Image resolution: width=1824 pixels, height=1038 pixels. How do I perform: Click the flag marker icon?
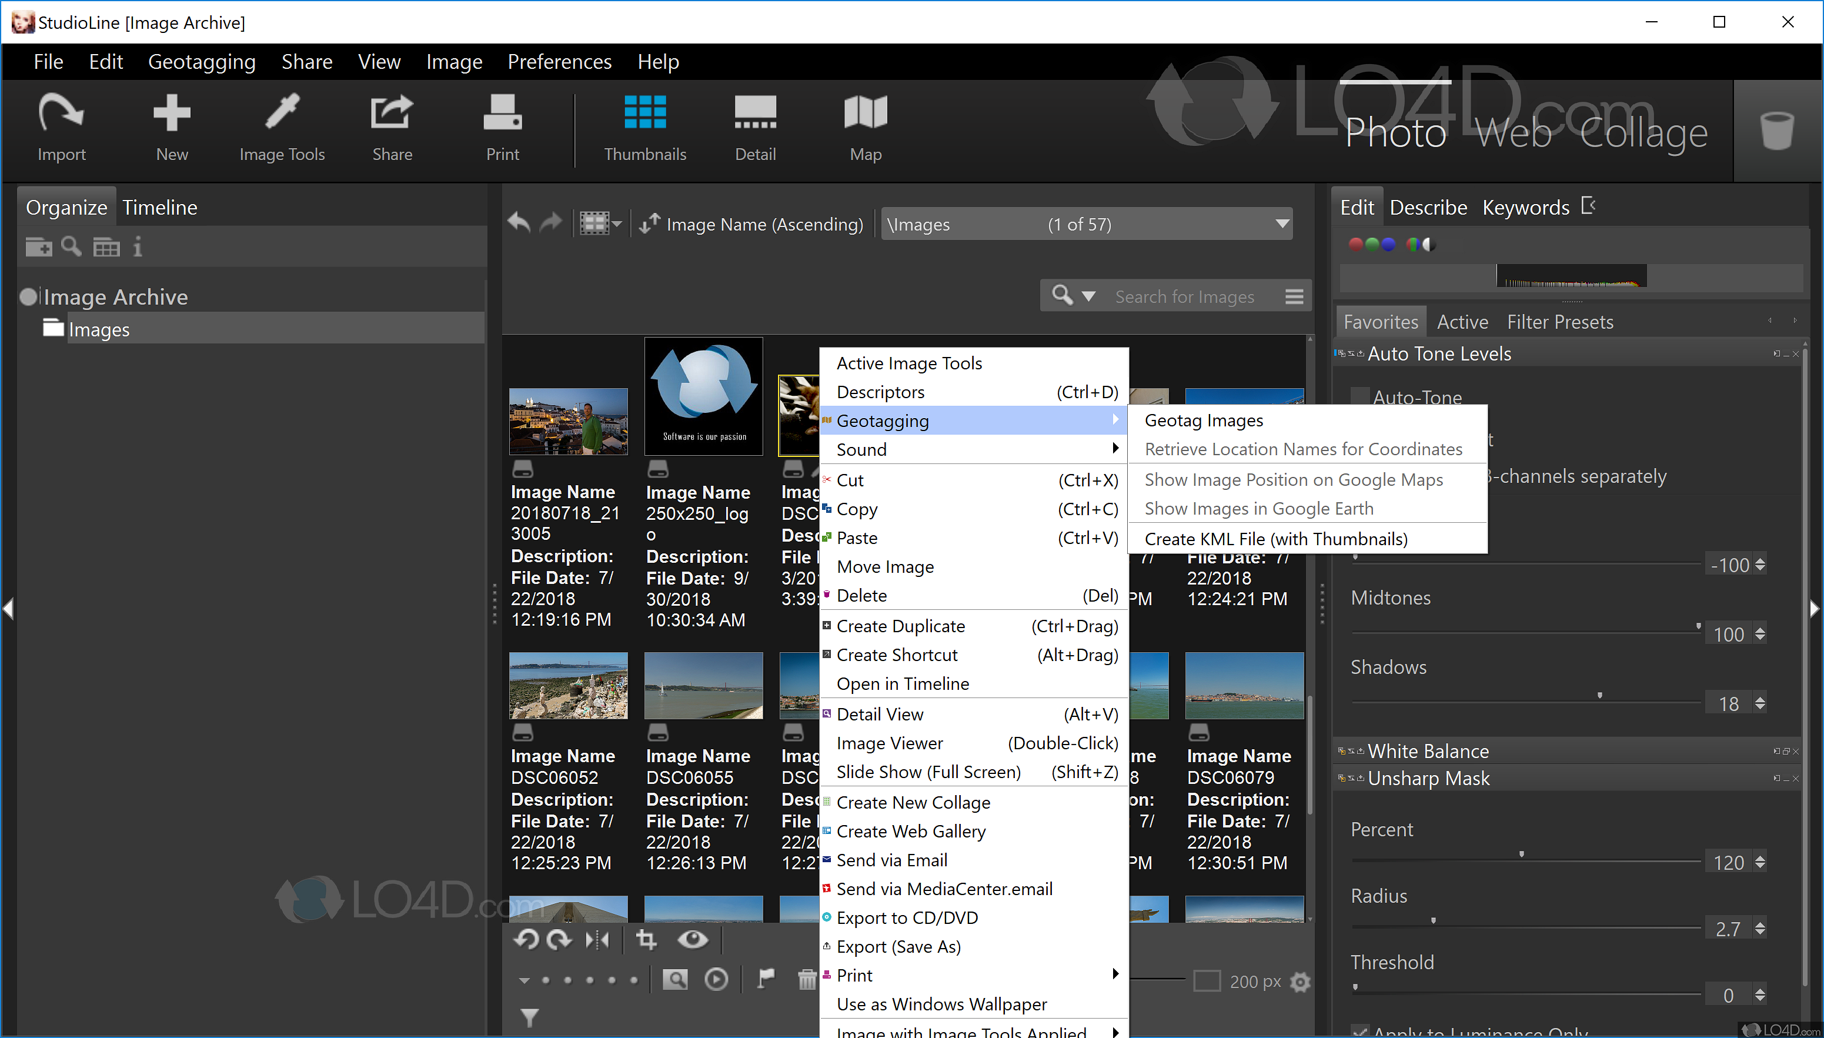(x=766, y=979)
